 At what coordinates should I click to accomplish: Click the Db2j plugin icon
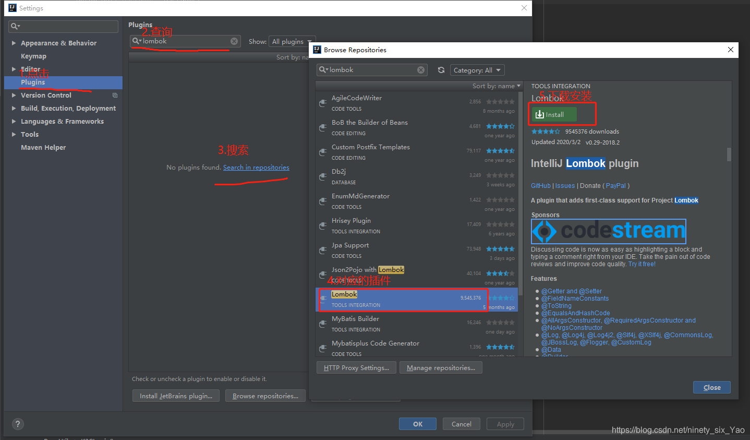pyautogui.click(x=323, y=176)
